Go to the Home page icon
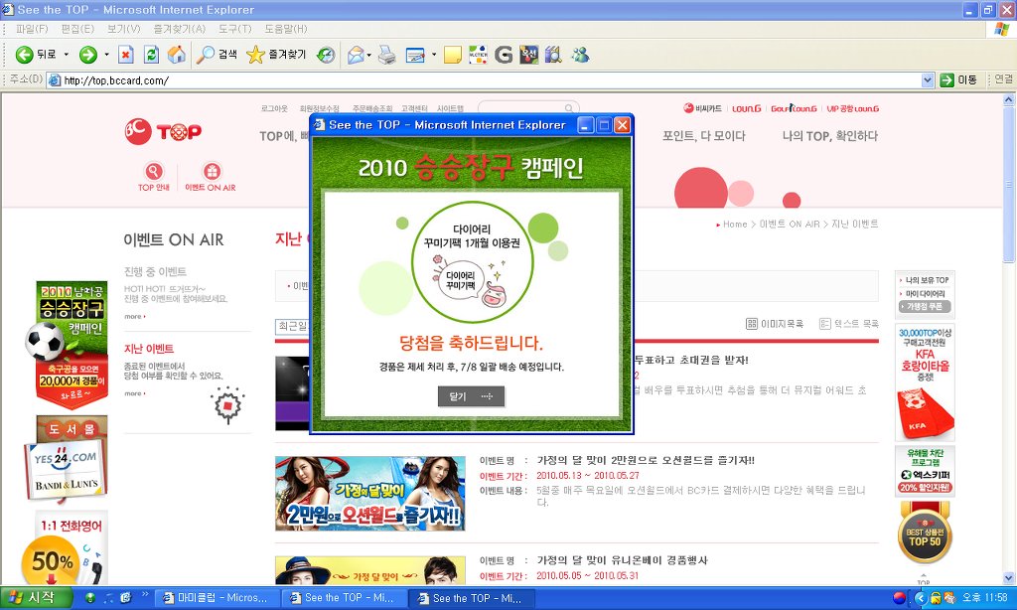1017x610 pixels. point(177,55)
